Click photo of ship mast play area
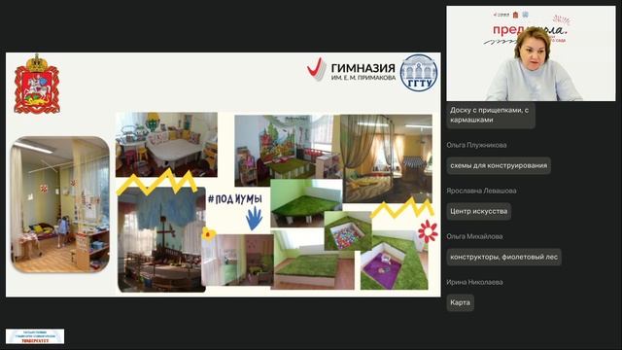622x350 pixels. point(162,240)
